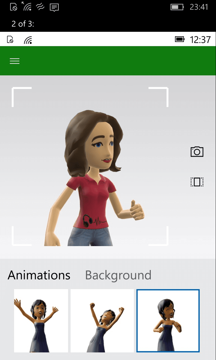Tap the 12:37 clock text
Screen dimensions: 216x360
click(x=200, y=39)
